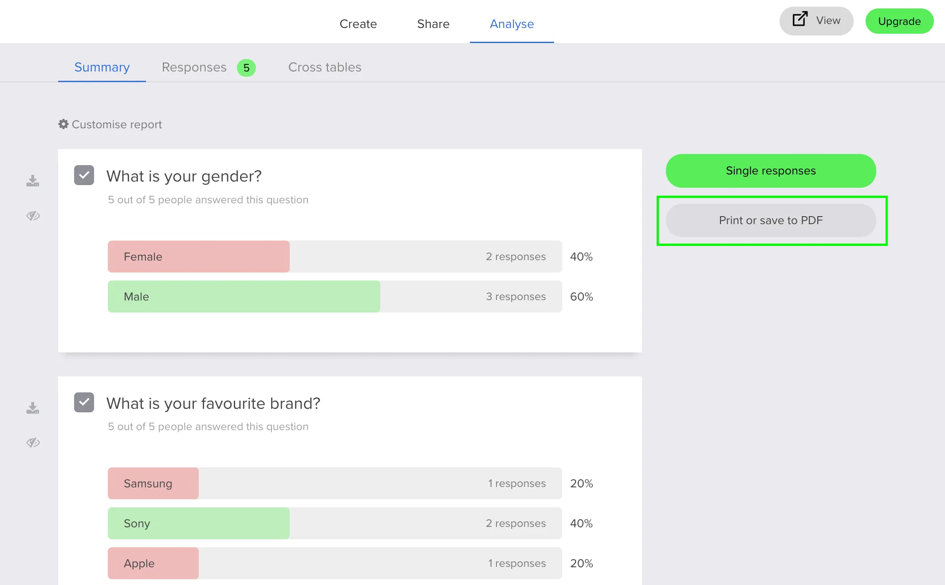945x585 pixels.
Task: Download the favourite brand question results
Action: click(x=32, y=408)
